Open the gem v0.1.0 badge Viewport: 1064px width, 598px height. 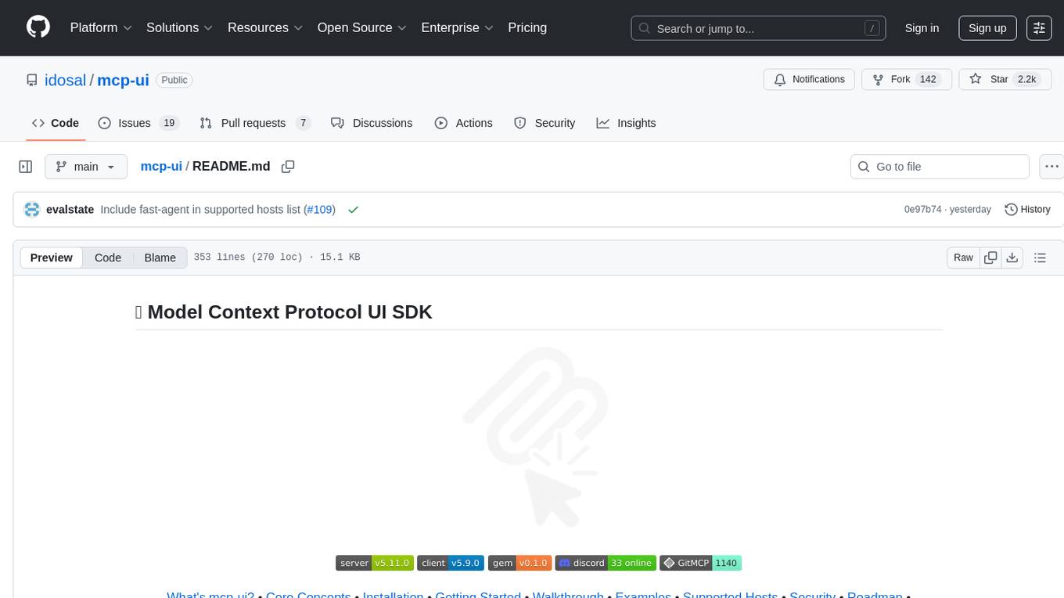[x=519, y=563]
